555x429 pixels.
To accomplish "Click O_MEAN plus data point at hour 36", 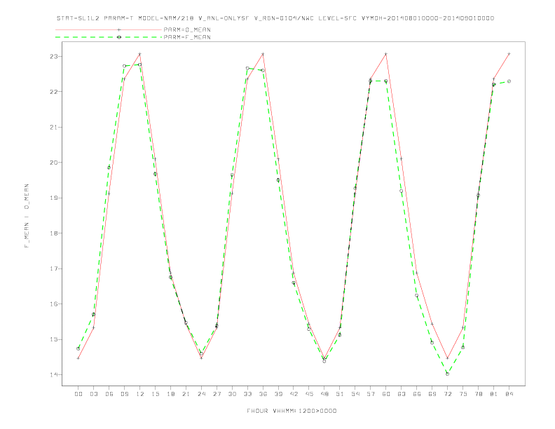I will coord(263,54).
